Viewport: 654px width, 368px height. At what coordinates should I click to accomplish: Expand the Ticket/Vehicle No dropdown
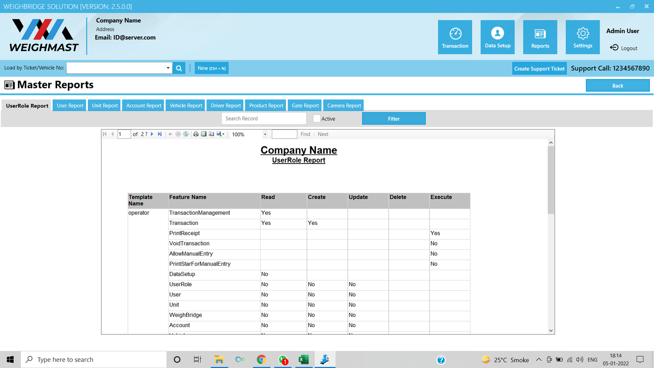[x=168, y=68]
